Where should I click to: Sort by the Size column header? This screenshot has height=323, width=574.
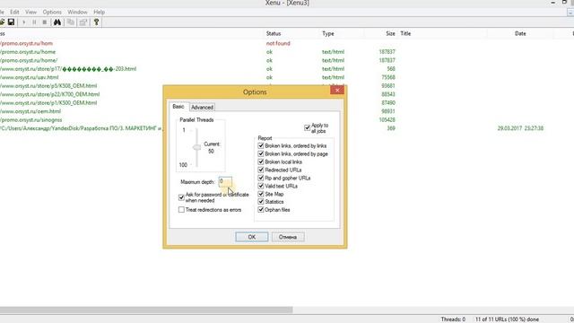pyautogui.click(x=390, y=33)
